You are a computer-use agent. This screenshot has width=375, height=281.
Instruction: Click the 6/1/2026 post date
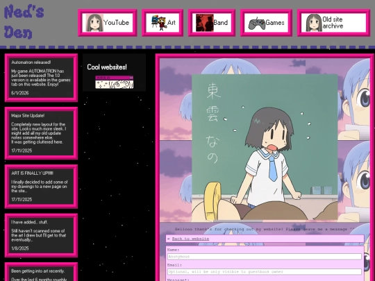(20, 93)
